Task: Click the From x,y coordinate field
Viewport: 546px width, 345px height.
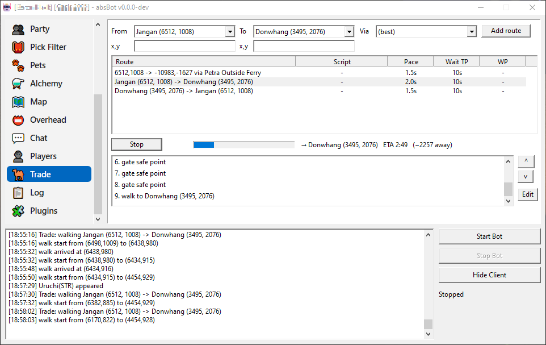Action: pos(184,46)
